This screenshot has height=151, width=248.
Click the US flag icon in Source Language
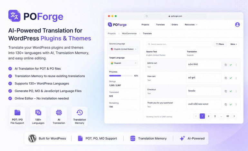pos(112,49)
